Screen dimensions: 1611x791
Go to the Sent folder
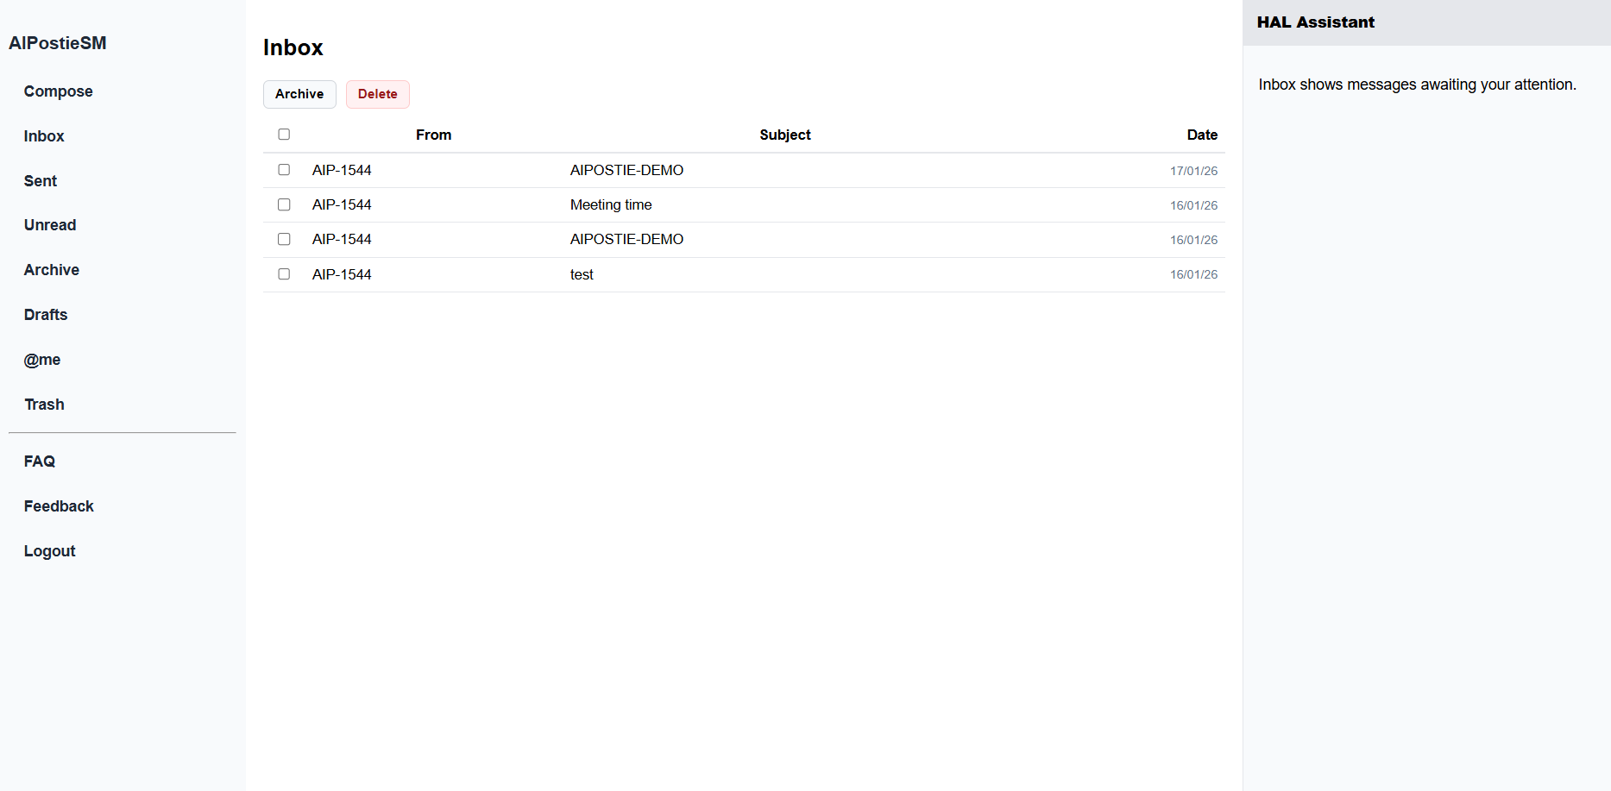[x=41, y=181]
